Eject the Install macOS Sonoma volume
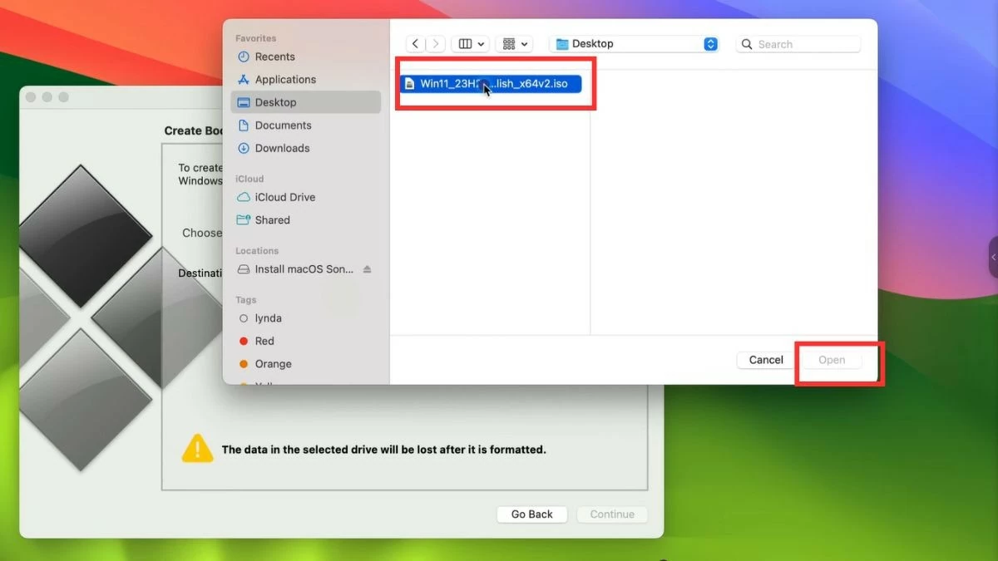The width and height of the screenshot is (998, 561). pos(367,269)
